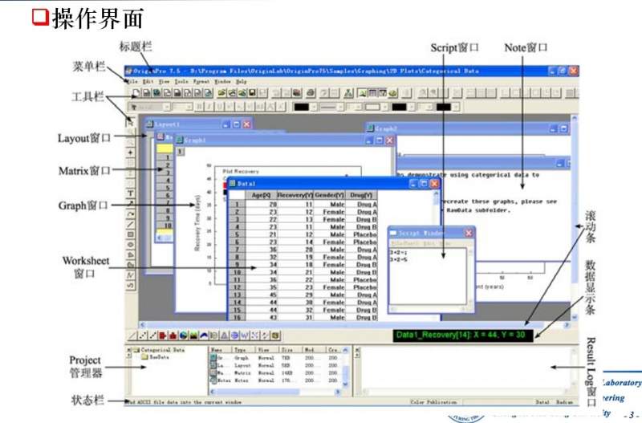The height and width of the screenshot is (423, 642).
Task: Open the Window menu
Action: point(223,82)
